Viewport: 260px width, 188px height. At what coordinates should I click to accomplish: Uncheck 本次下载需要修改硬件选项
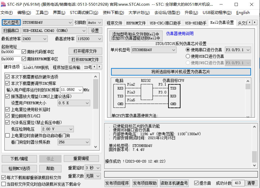click(8, 77)
